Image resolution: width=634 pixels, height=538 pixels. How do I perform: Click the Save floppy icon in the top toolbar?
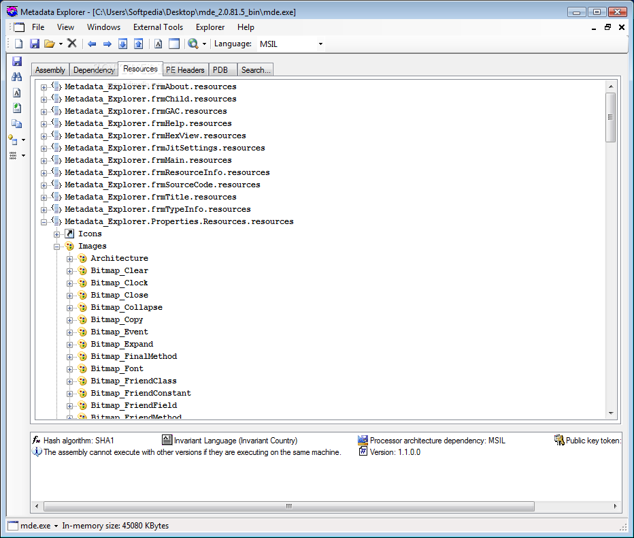35,44
